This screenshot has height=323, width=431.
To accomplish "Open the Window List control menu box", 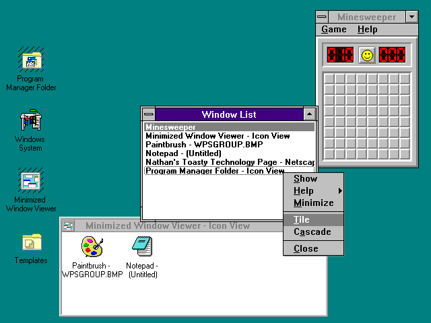I will coord(149,114).
